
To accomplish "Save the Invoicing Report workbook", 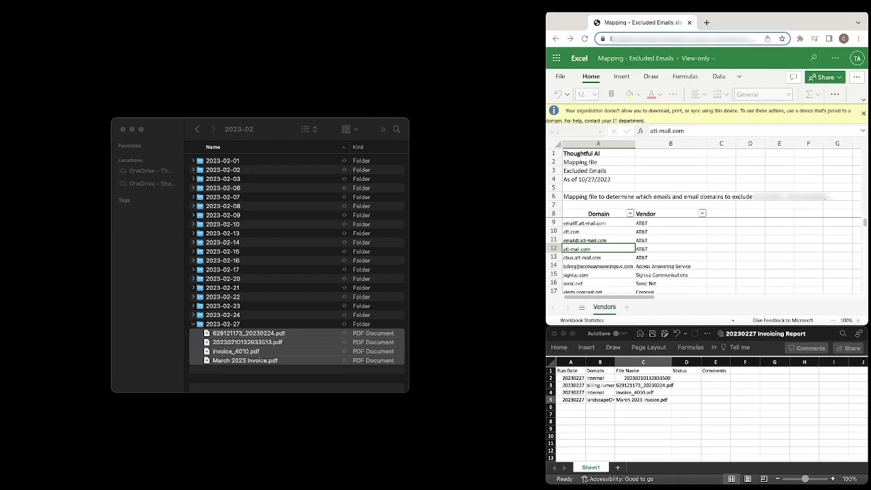I will coord(653,333).
